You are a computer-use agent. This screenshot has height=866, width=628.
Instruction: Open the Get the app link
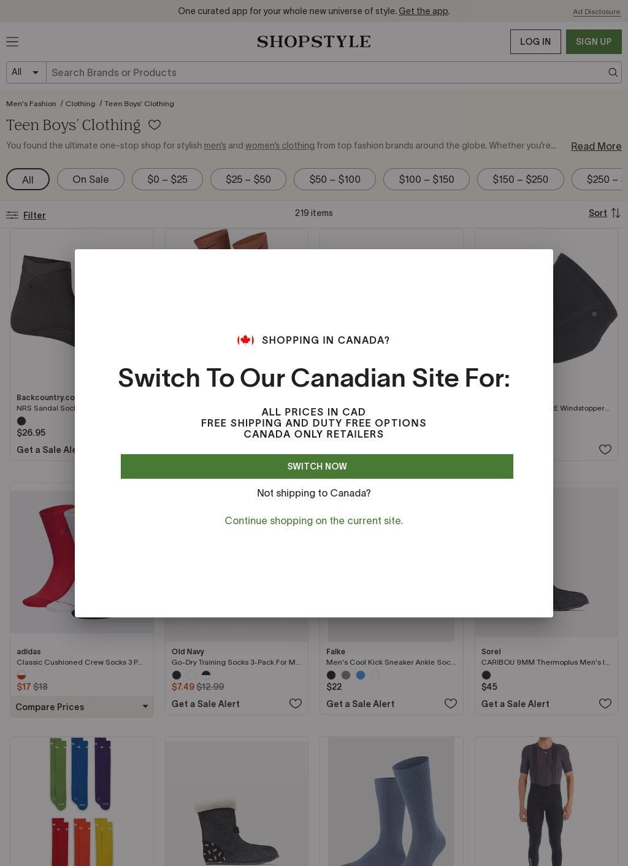(x=423, y=11)
